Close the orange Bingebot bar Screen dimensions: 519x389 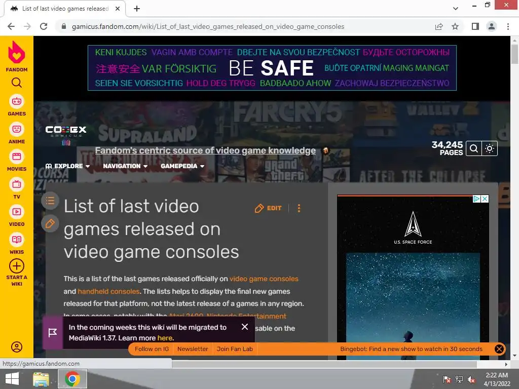[x=499, y=349]
